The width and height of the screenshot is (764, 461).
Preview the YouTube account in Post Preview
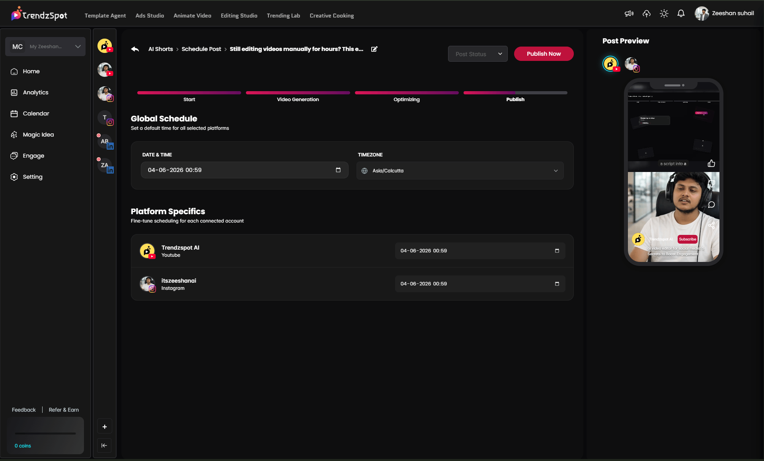[611, 64]
